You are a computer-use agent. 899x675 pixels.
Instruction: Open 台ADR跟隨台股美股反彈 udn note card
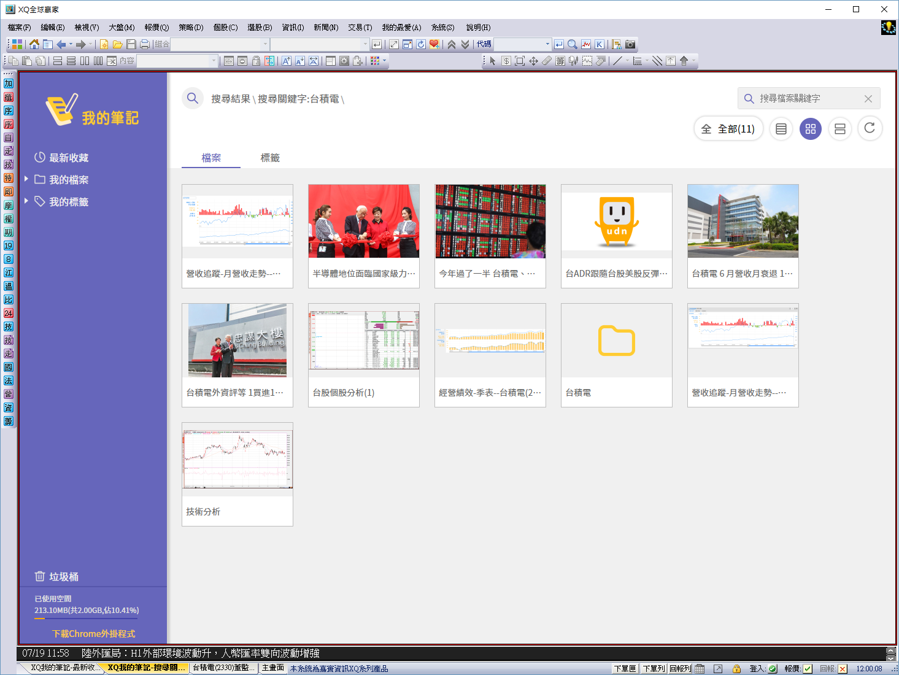(617, 236)
